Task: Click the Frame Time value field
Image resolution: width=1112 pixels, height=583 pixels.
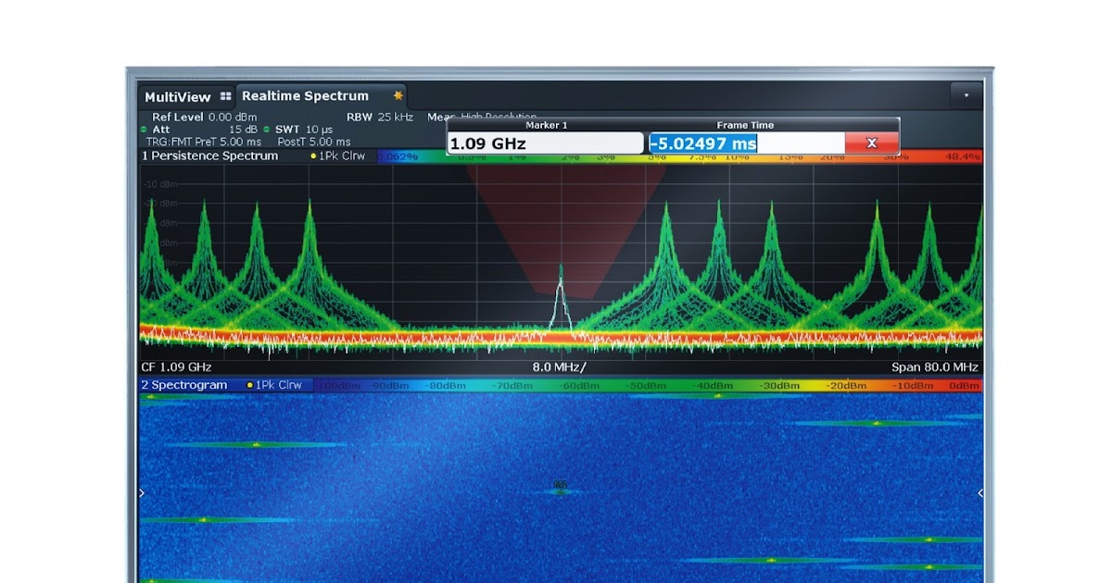Action: [x=746, y=143]
